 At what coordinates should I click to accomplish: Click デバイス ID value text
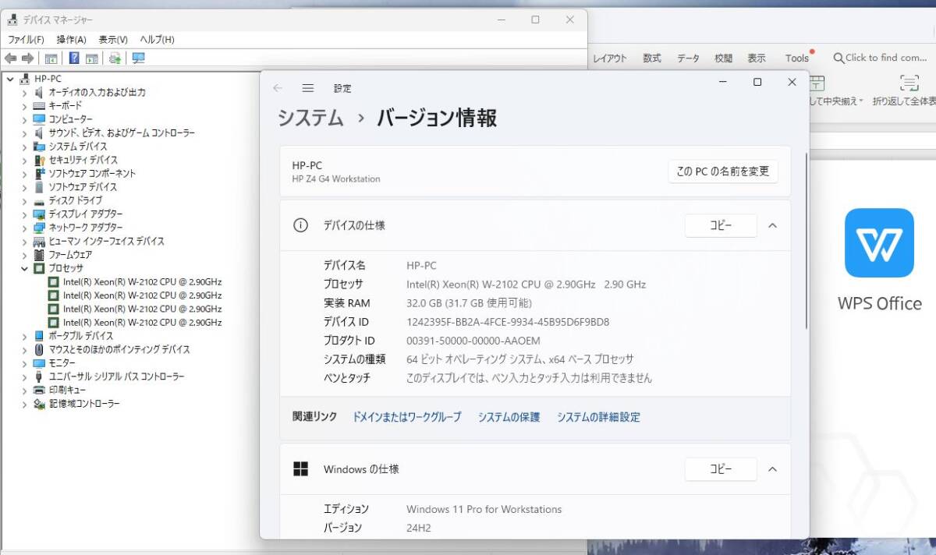pos(508,322)
